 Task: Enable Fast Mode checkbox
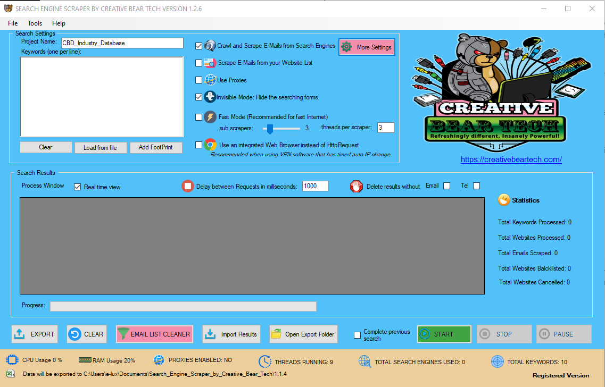click(x=198, y=117)
